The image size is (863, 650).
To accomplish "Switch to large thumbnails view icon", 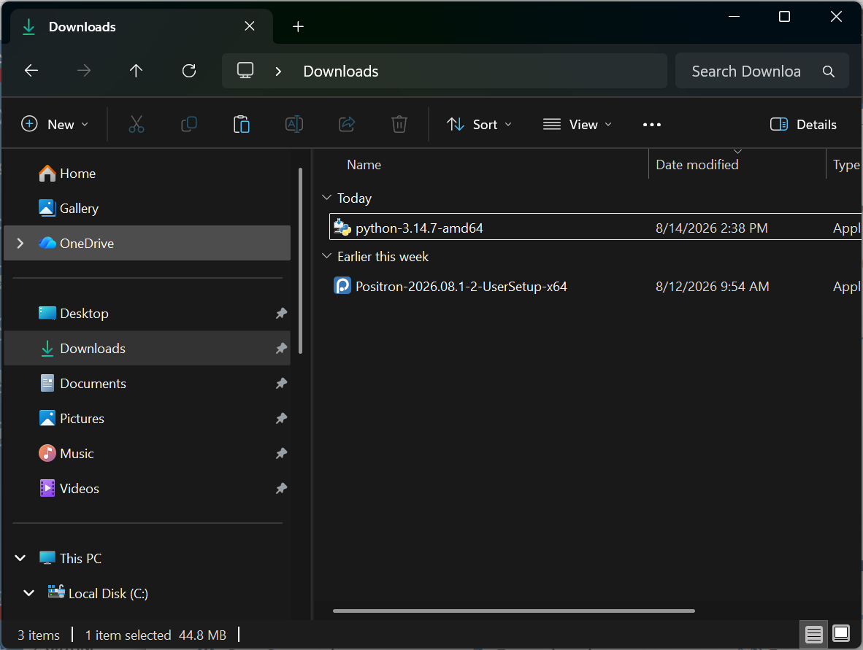I will tap(840, 633).
